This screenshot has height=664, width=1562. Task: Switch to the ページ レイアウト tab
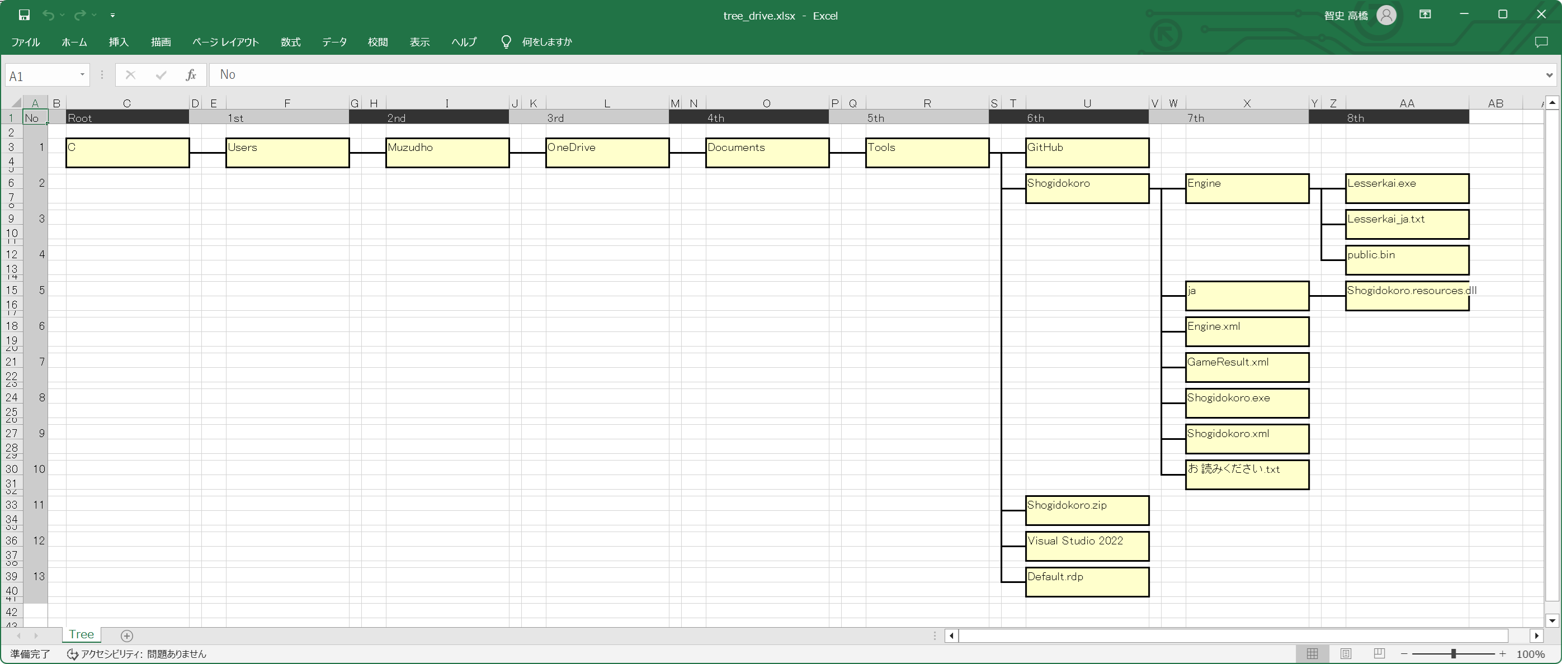tap(225, 42)
